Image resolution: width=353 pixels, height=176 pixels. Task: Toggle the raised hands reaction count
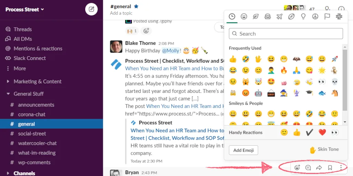pos(132,31)
